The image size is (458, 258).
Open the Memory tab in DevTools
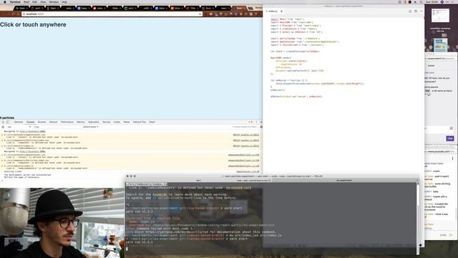pos(81,122)
